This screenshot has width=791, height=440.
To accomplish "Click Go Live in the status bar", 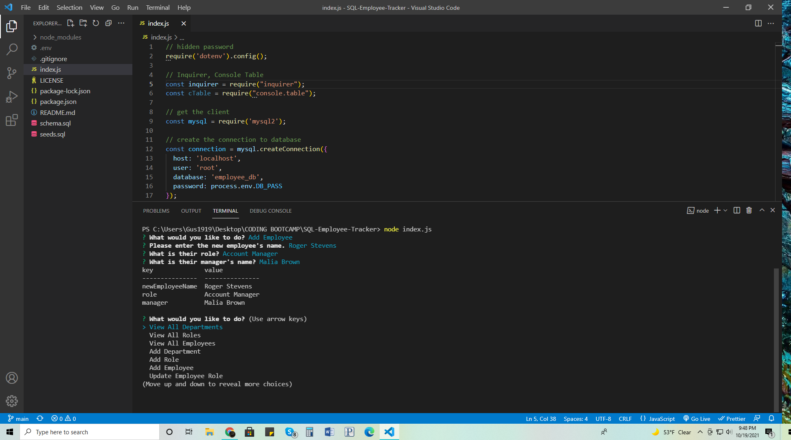I will [x=697, y=418].
